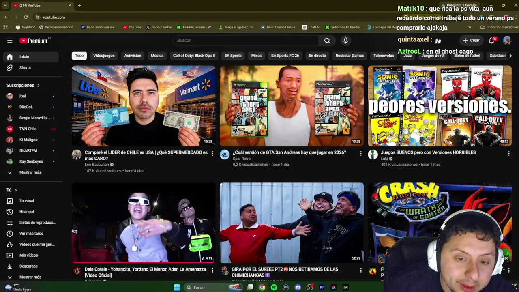Open options for GTA San Andreas video
The image size is (519, 292).
360,153
